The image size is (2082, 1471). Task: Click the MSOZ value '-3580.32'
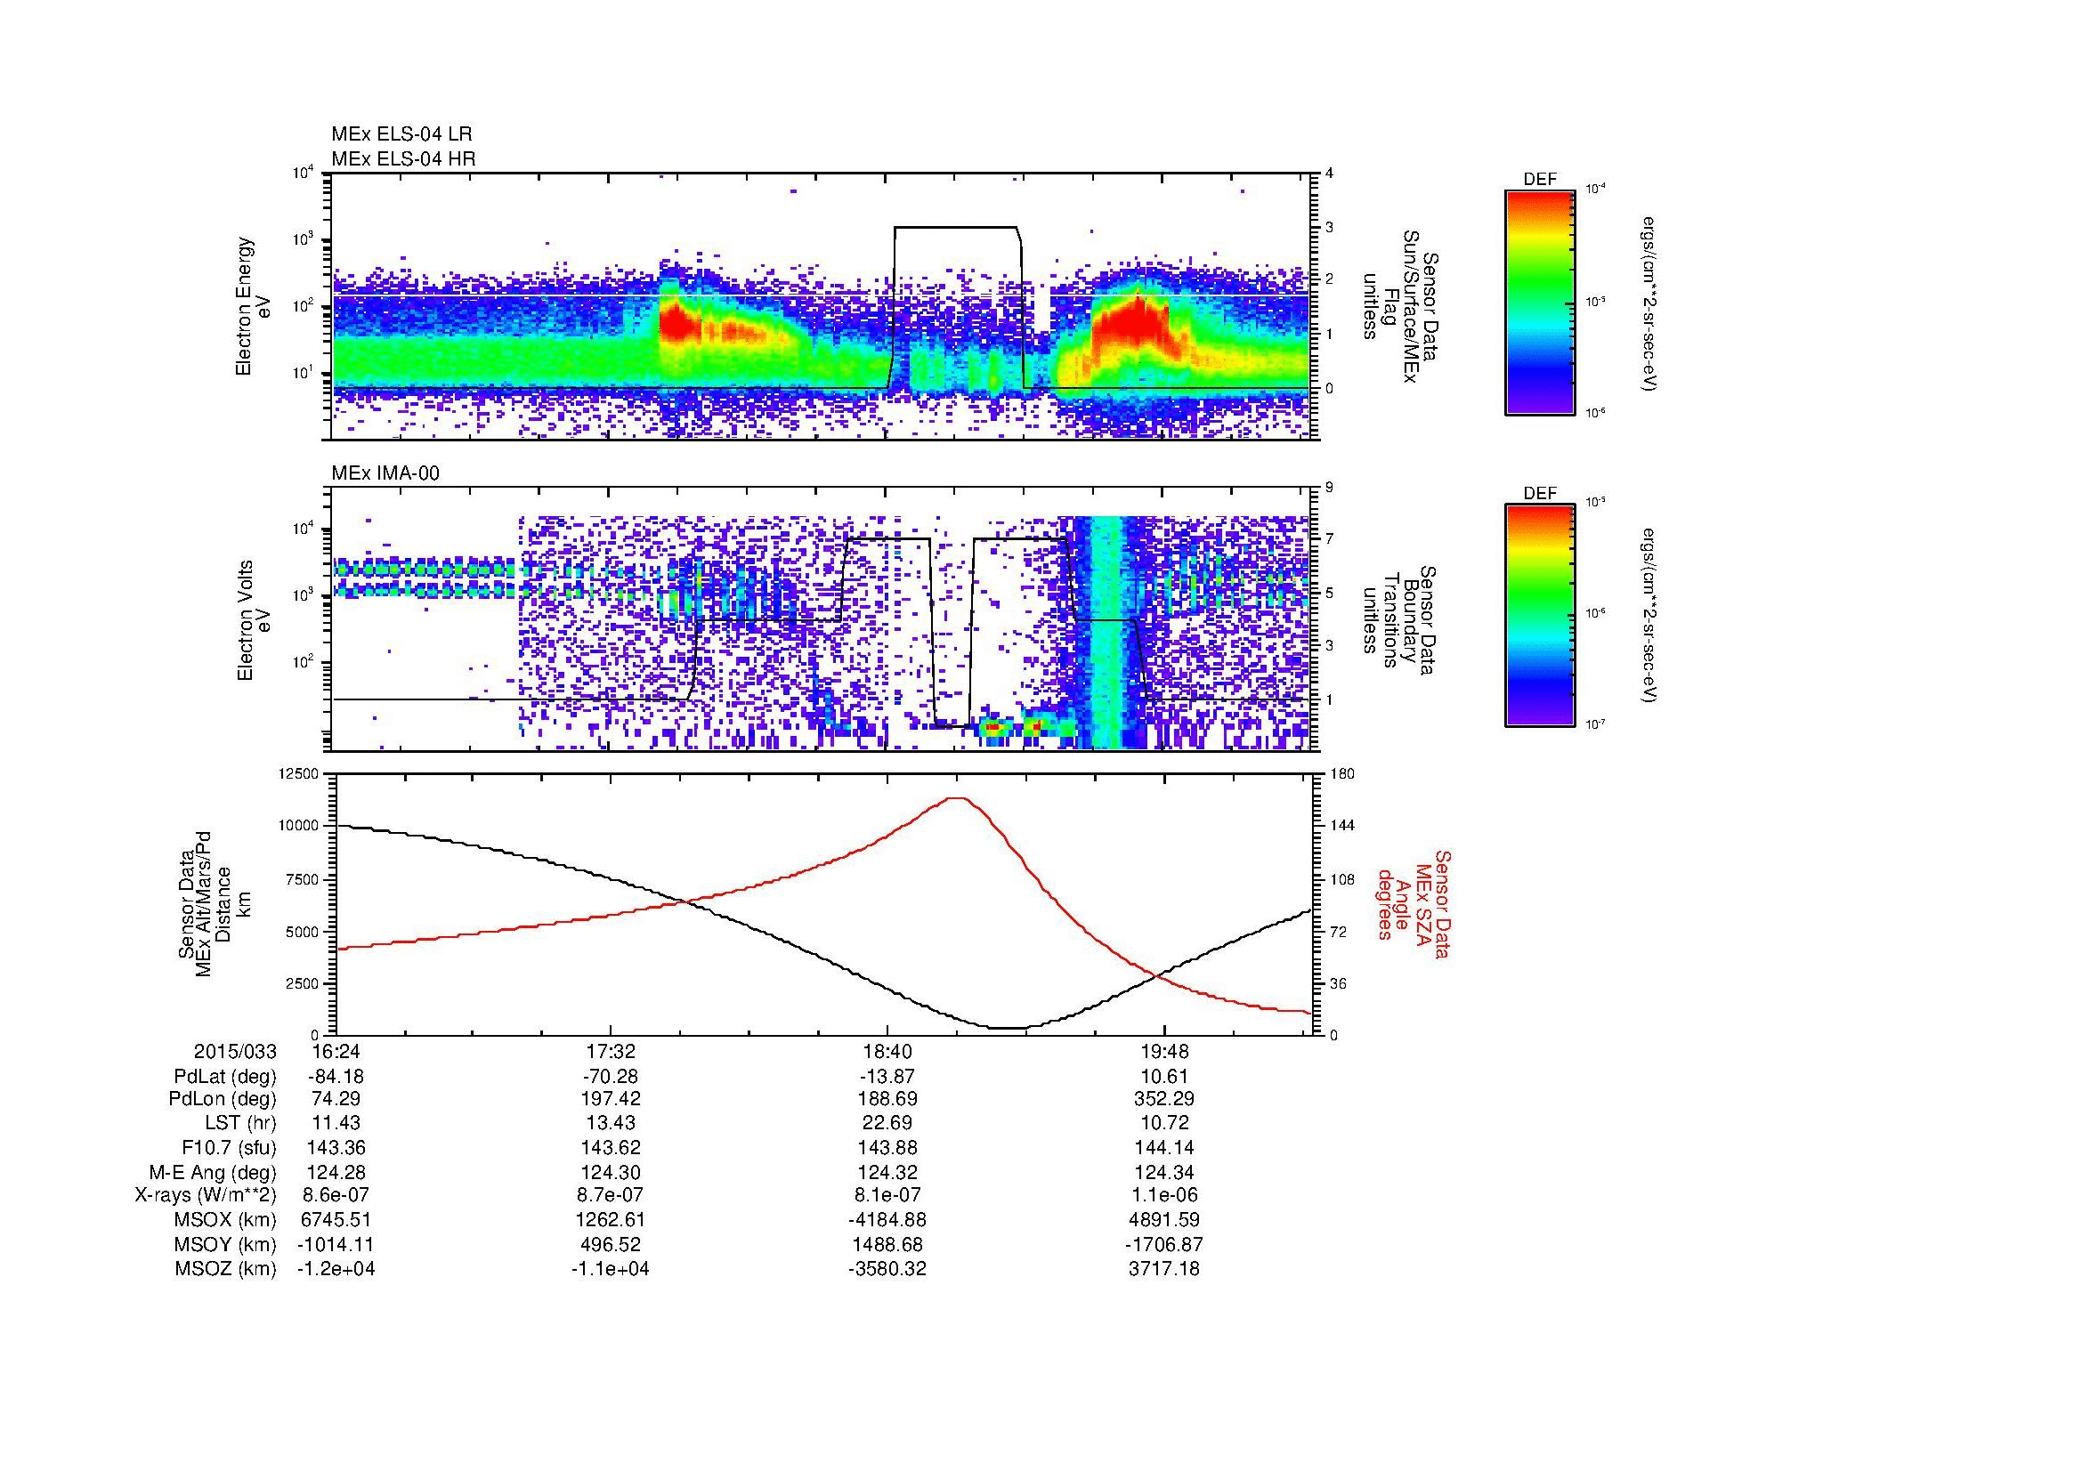887,1269
